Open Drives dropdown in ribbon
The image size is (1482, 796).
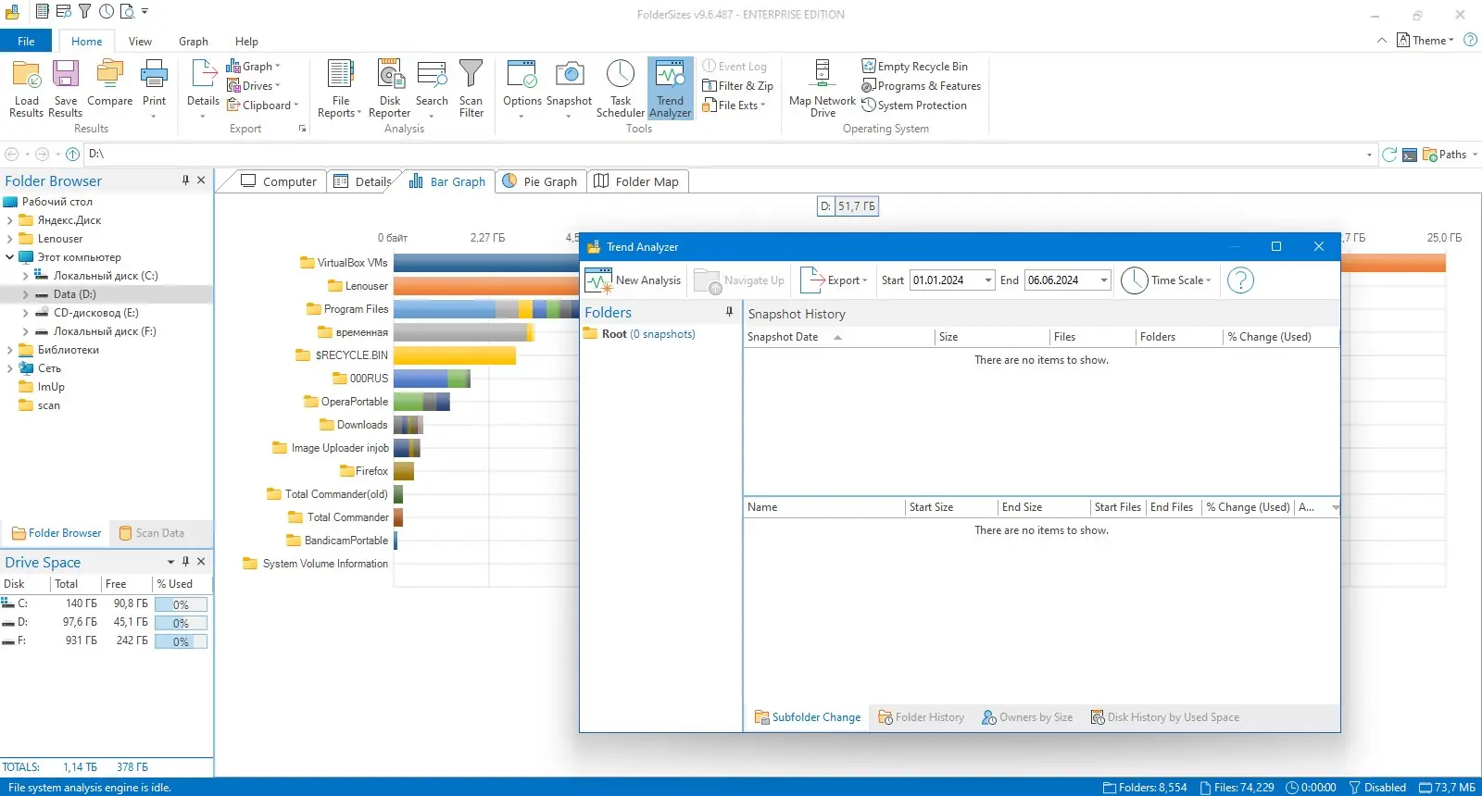(253, 86)
